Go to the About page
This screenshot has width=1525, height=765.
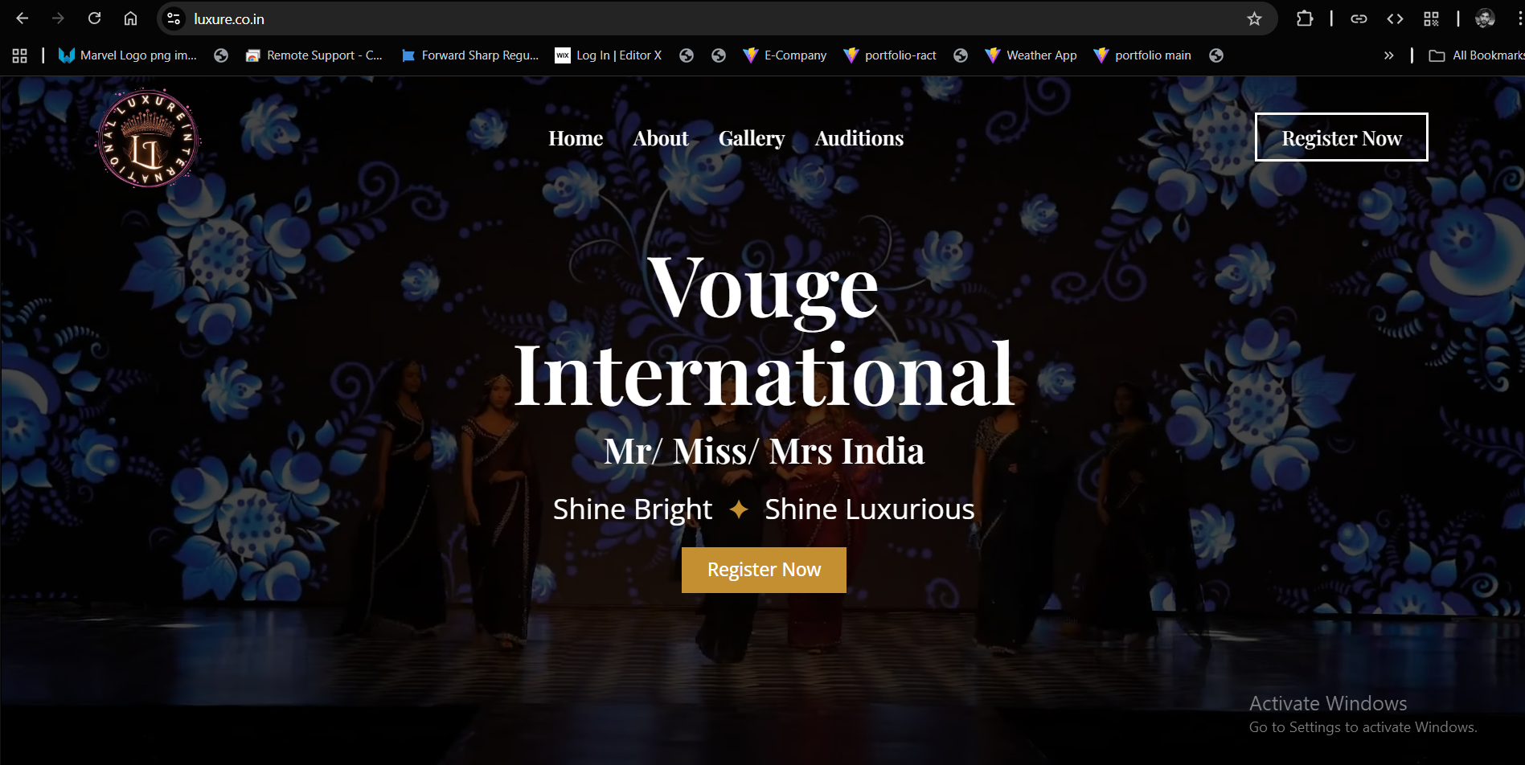tap(661, 138)
